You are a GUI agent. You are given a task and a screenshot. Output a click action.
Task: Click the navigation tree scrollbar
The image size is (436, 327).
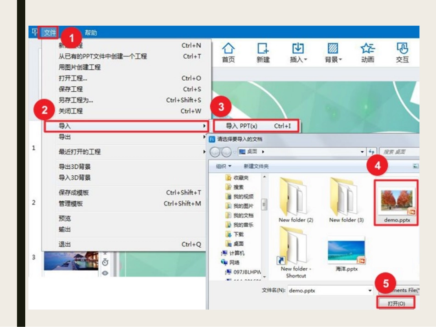pos(264,205)
